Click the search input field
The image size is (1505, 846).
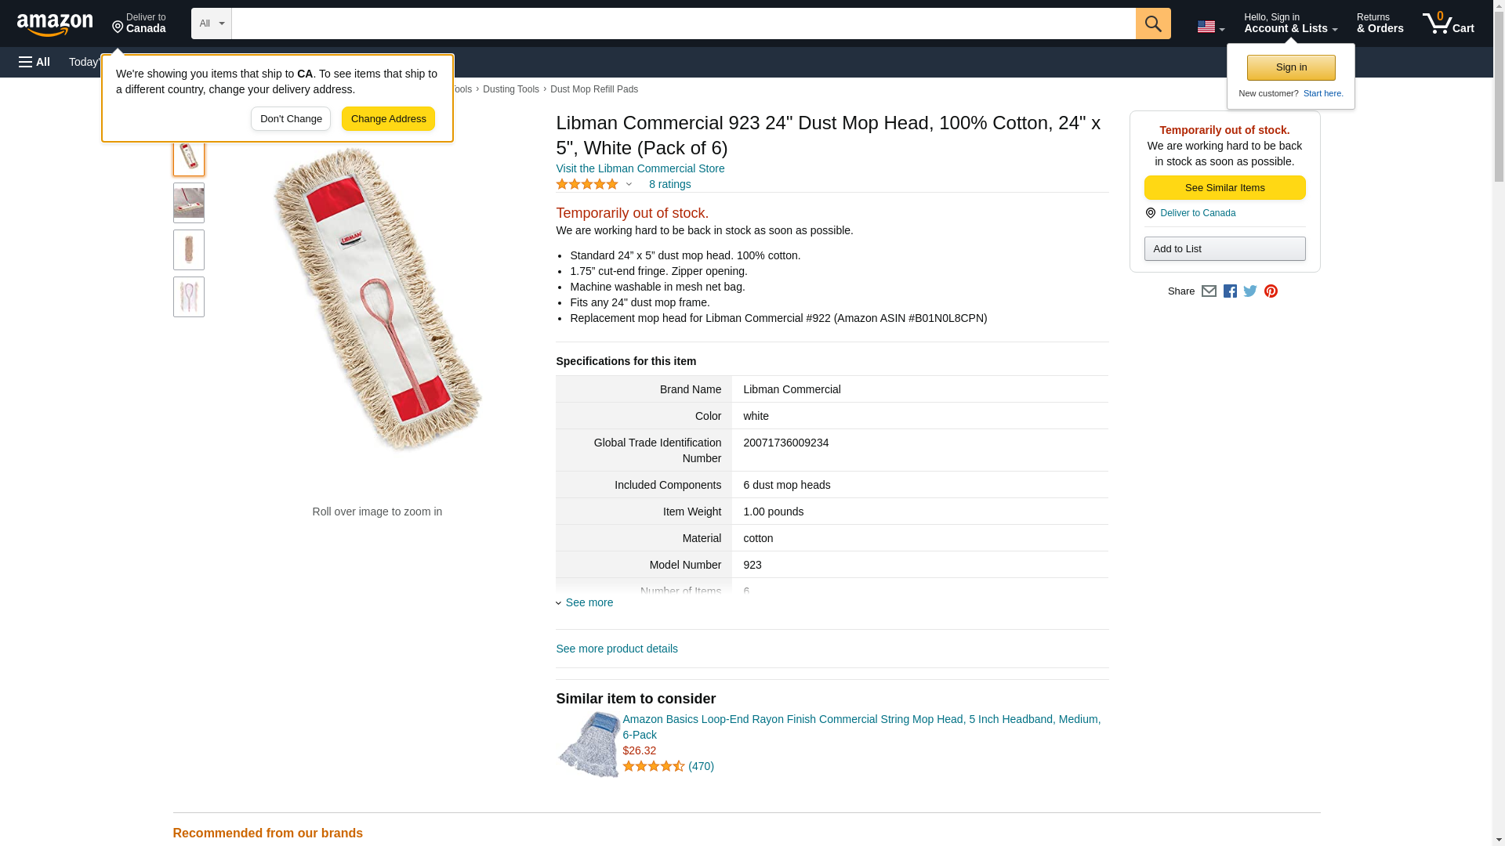tap(684, 23)
